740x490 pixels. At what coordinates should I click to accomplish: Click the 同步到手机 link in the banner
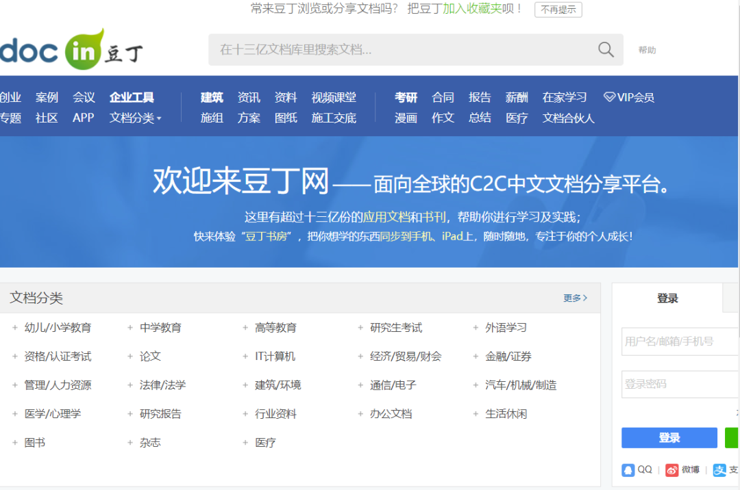406,236
